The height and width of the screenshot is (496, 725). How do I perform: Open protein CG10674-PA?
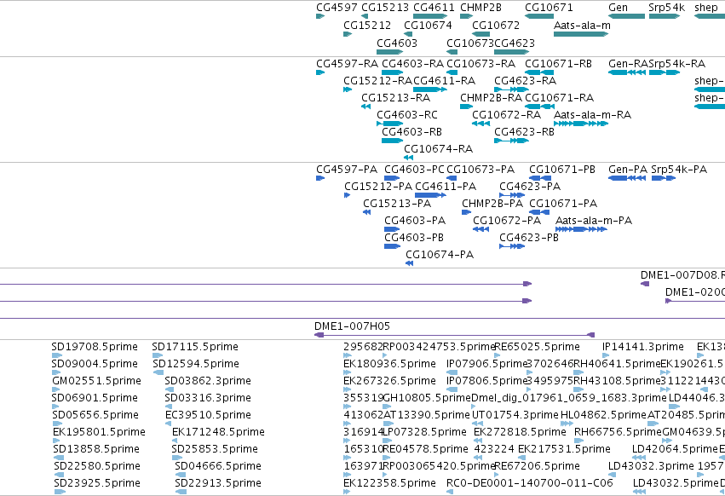[x=440, y=255]
